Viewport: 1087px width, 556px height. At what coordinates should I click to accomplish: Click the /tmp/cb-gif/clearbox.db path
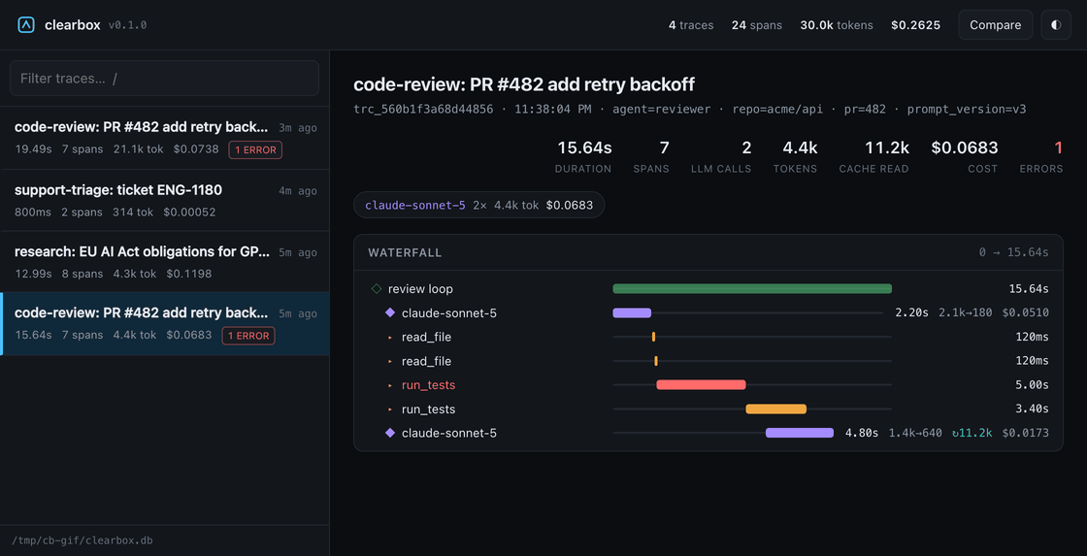(x=82, y=540)
